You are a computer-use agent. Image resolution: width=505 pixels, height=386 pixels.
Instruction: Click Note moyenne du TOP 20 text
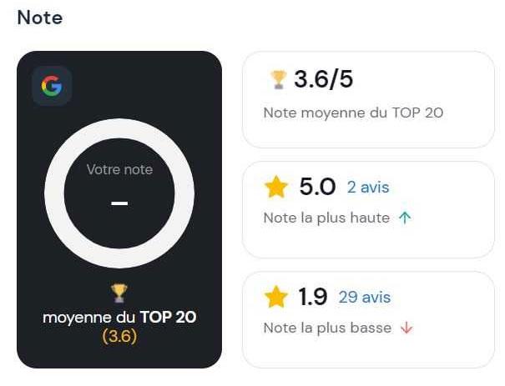(353, 113)
